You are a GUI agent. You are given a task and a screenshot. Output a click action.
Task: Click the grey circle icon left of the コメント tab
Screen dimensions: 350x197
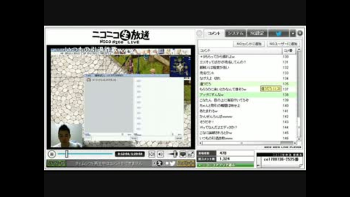(199, 33)
